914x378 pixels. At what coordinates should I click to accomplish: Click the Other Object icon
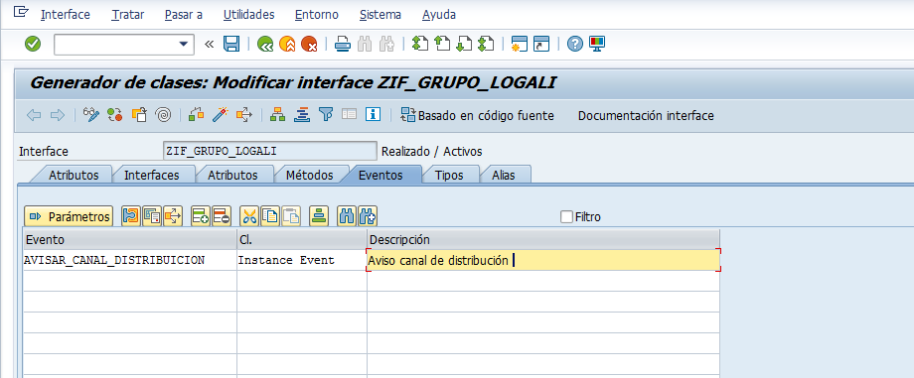pos(139,115)
